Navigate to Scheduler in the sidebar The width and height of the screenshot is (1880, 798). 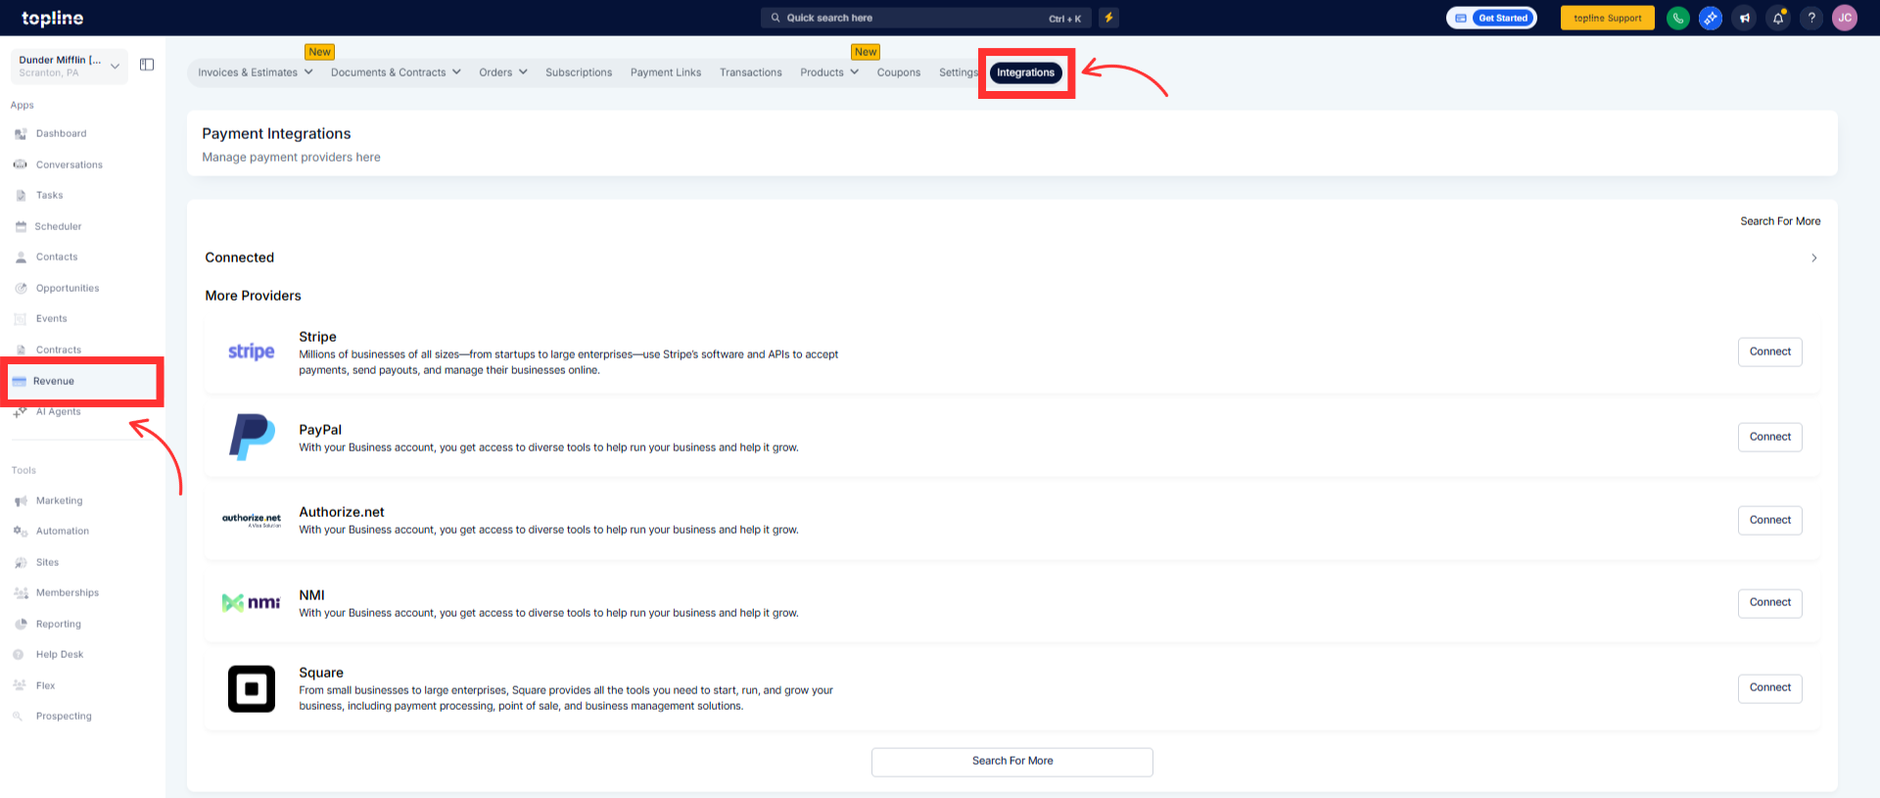(x=58, y=226)
